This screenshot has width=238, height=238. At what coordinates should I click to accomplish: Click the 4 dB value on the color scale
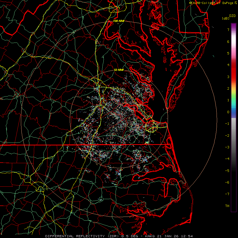pos(228,65)
